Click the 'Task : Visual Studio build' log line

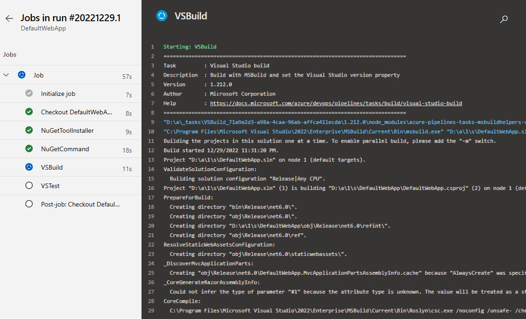216,65
